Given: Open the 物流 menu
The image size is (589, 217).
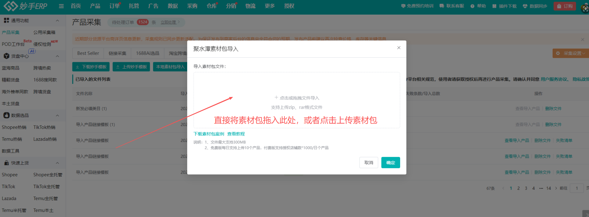Looking at the screenshot, I should [250, 6].
